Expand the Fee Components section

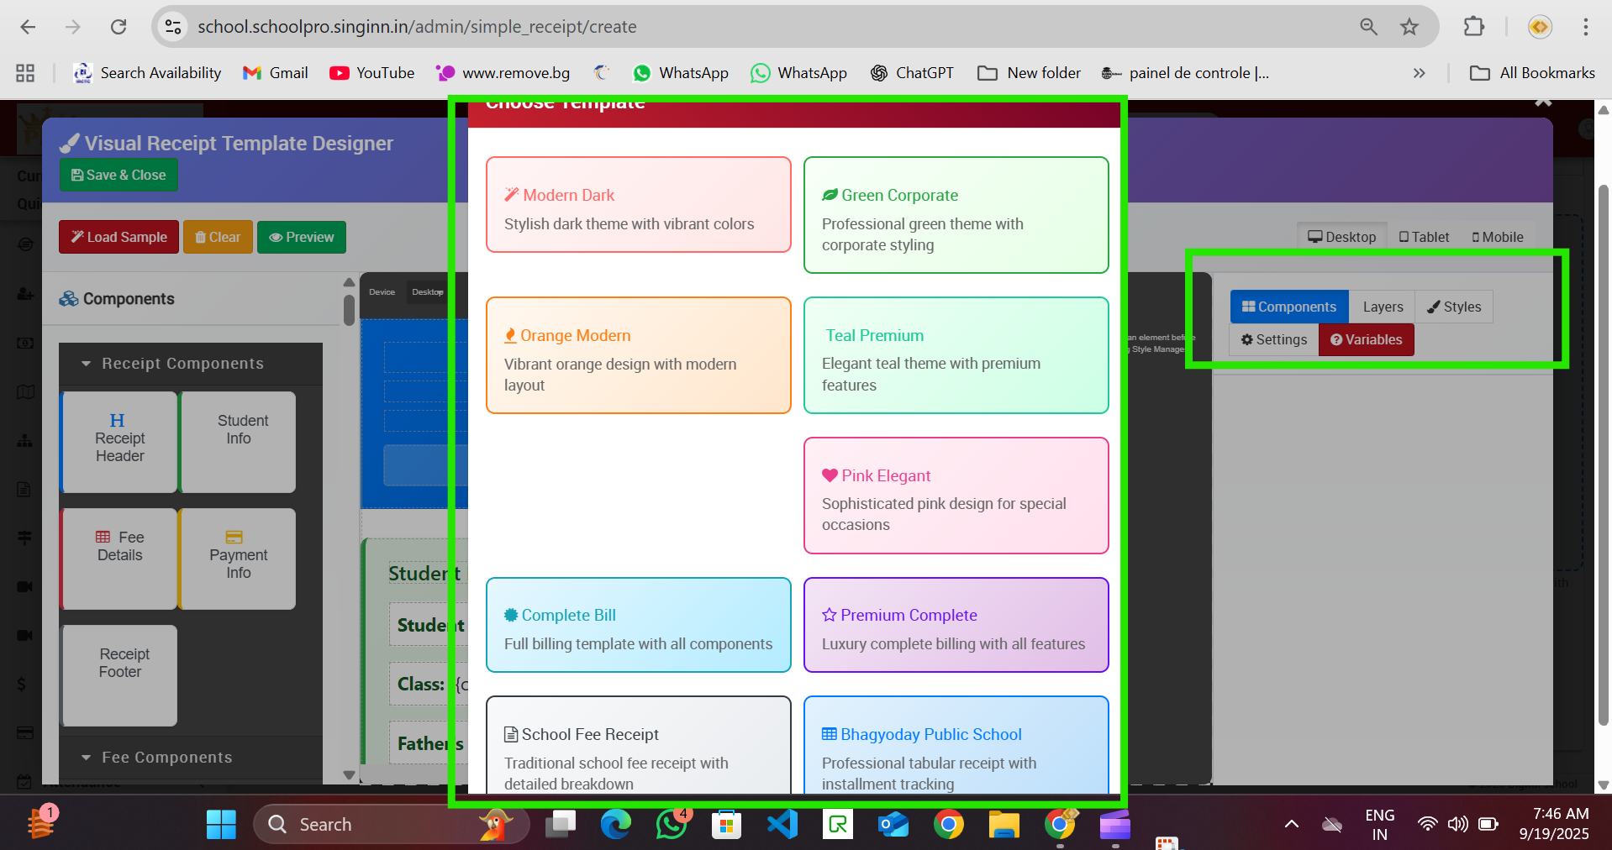point(166,757)
